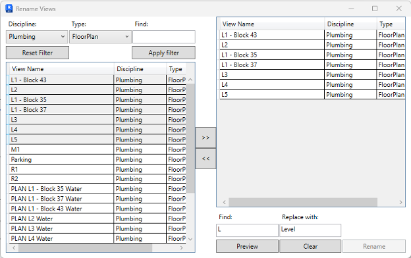Open the Discipline dropdown showing Plumbing
Viewport: 411px width, 258px height.
pyautogui.click(x=36, y=37)
